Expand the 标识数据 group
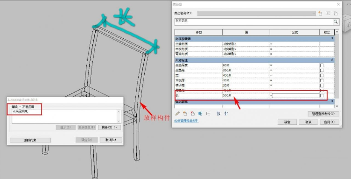The width and height of the screenshot is (351, 179). [x=332, y=101]
